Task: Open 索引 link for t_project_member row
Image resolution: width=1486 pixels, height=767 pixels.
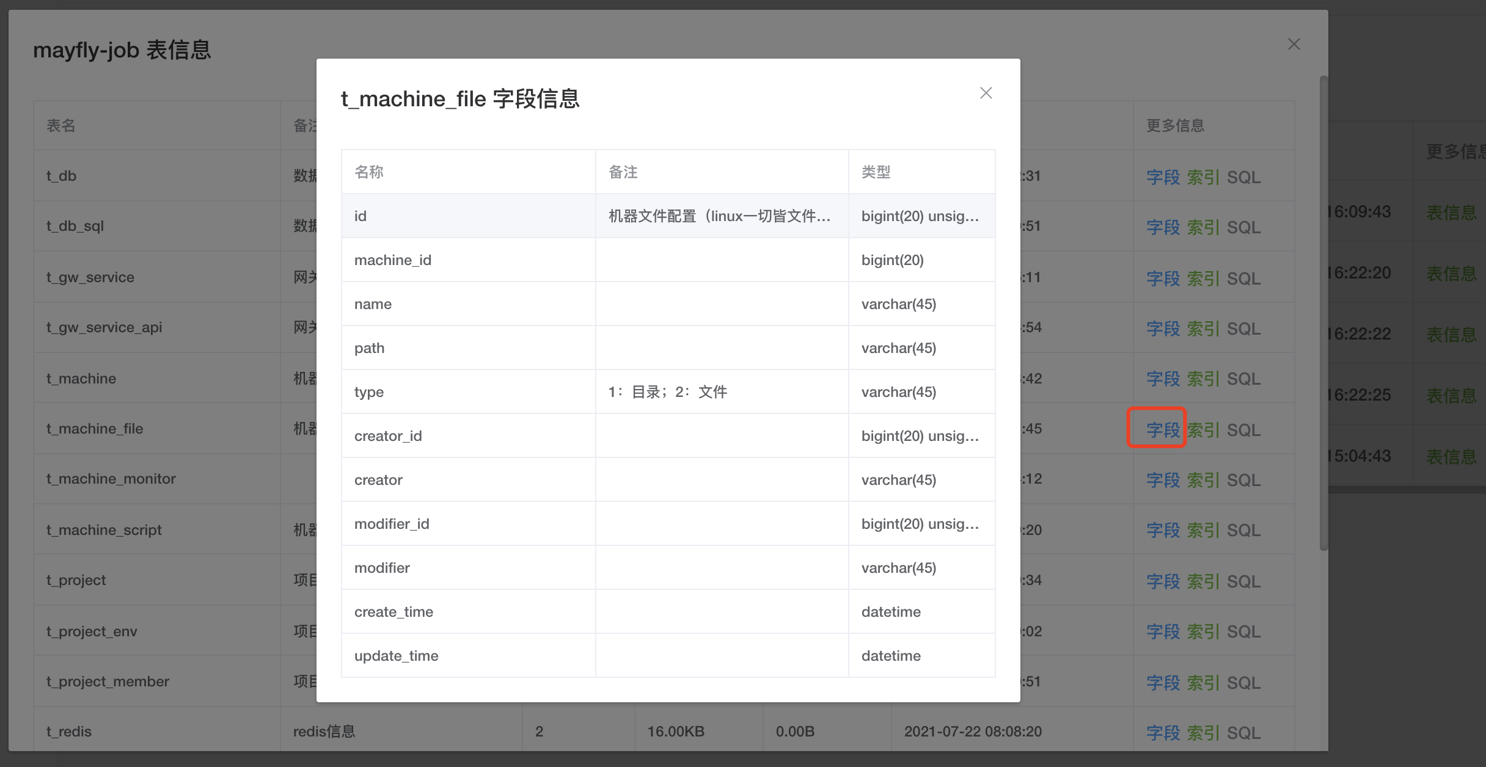Action: 1203,683
